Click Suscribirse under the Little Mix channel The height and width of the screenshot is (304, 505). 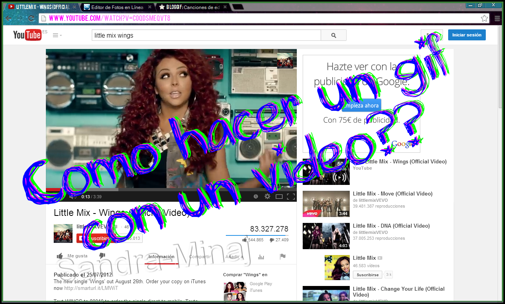point(367,275)
